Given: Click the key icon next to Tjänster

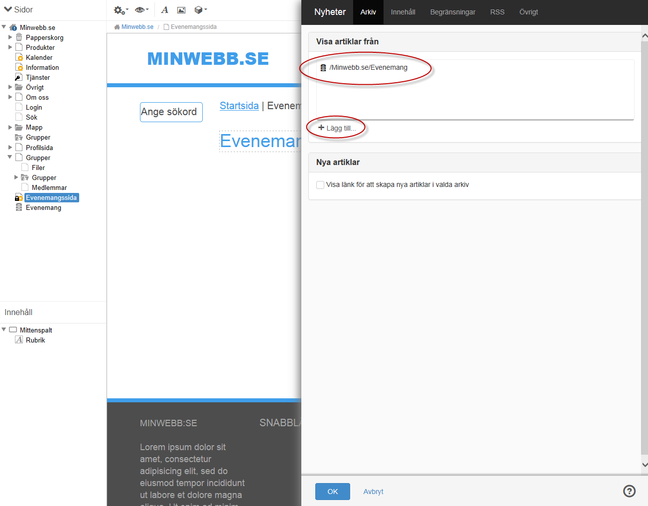Looking at the screenshot, I should [19, 77].
